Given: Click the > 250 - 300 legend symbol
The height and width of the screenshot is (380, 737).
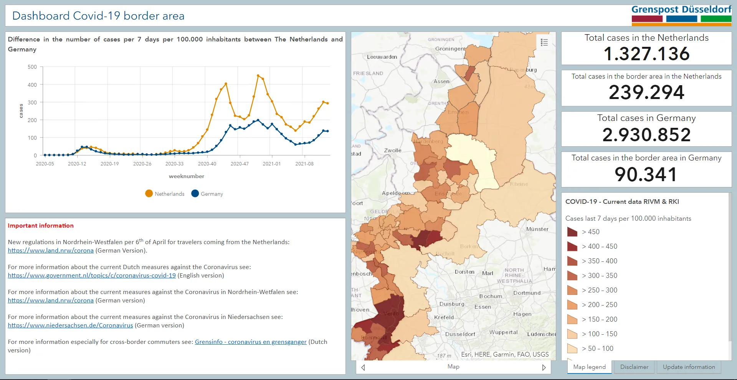Looking at the screenshot, I should (x=572, y=290).
